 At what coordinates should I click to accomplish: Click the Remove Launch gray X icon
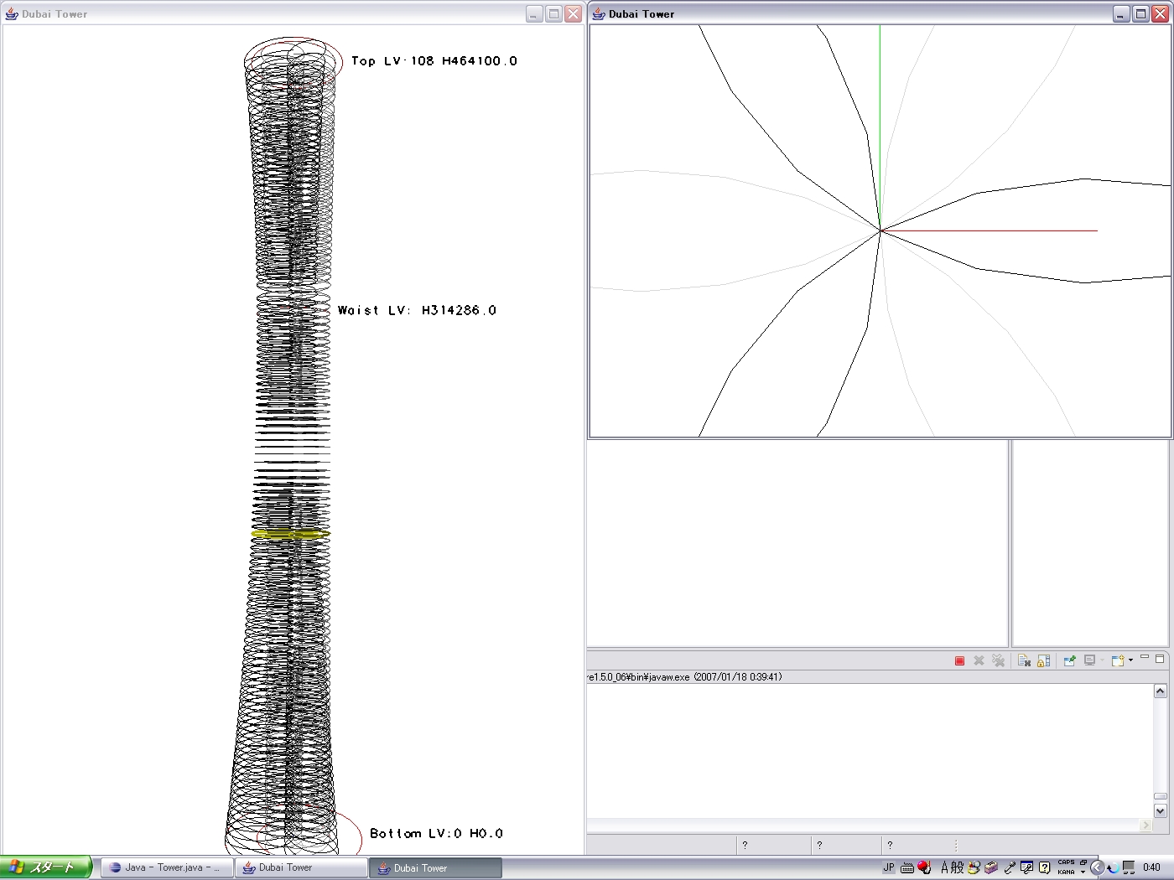[979, 661]
